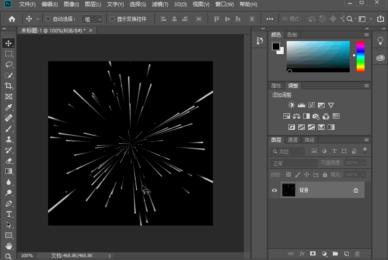Delete layer using trash icon

[x=358, y=254]
